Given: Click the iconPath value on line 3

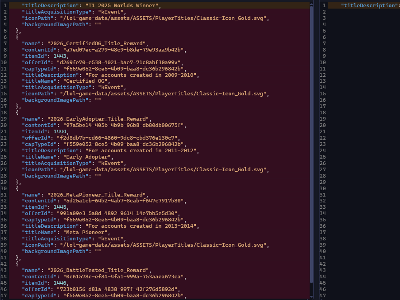Looking at the screenshot, I should (163, 18).
